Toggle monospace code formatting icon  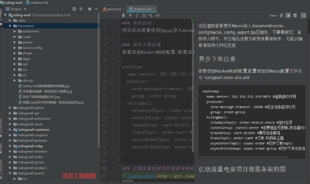click(x=144, y=15)
